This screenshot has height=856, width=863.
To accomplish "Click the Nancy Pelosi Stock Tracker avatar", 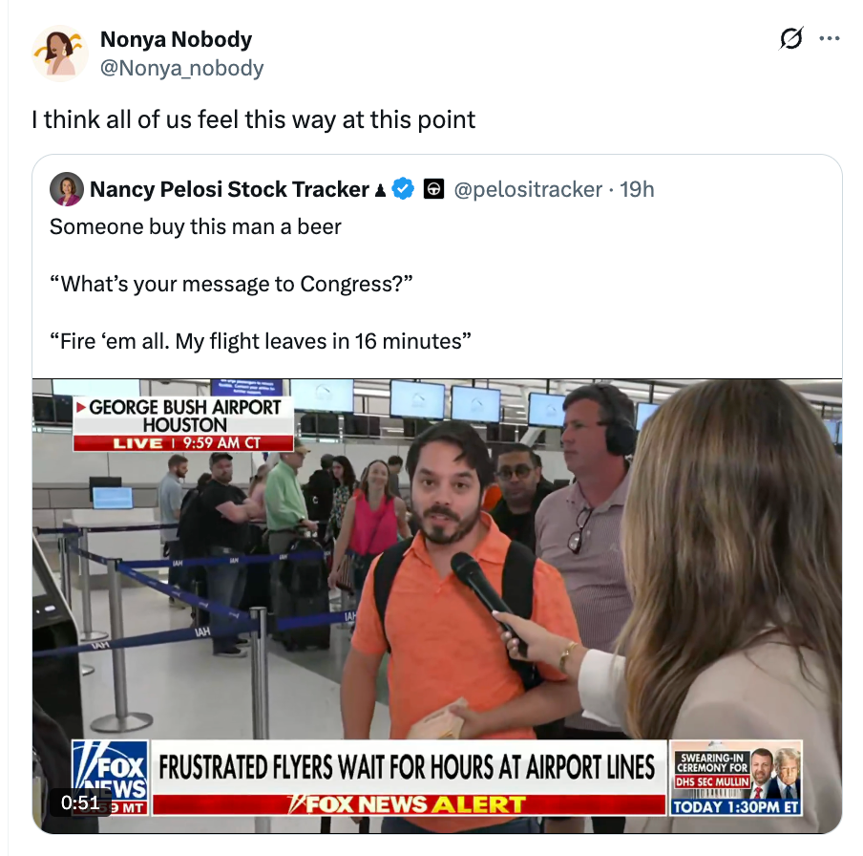I will pos(67,189).
